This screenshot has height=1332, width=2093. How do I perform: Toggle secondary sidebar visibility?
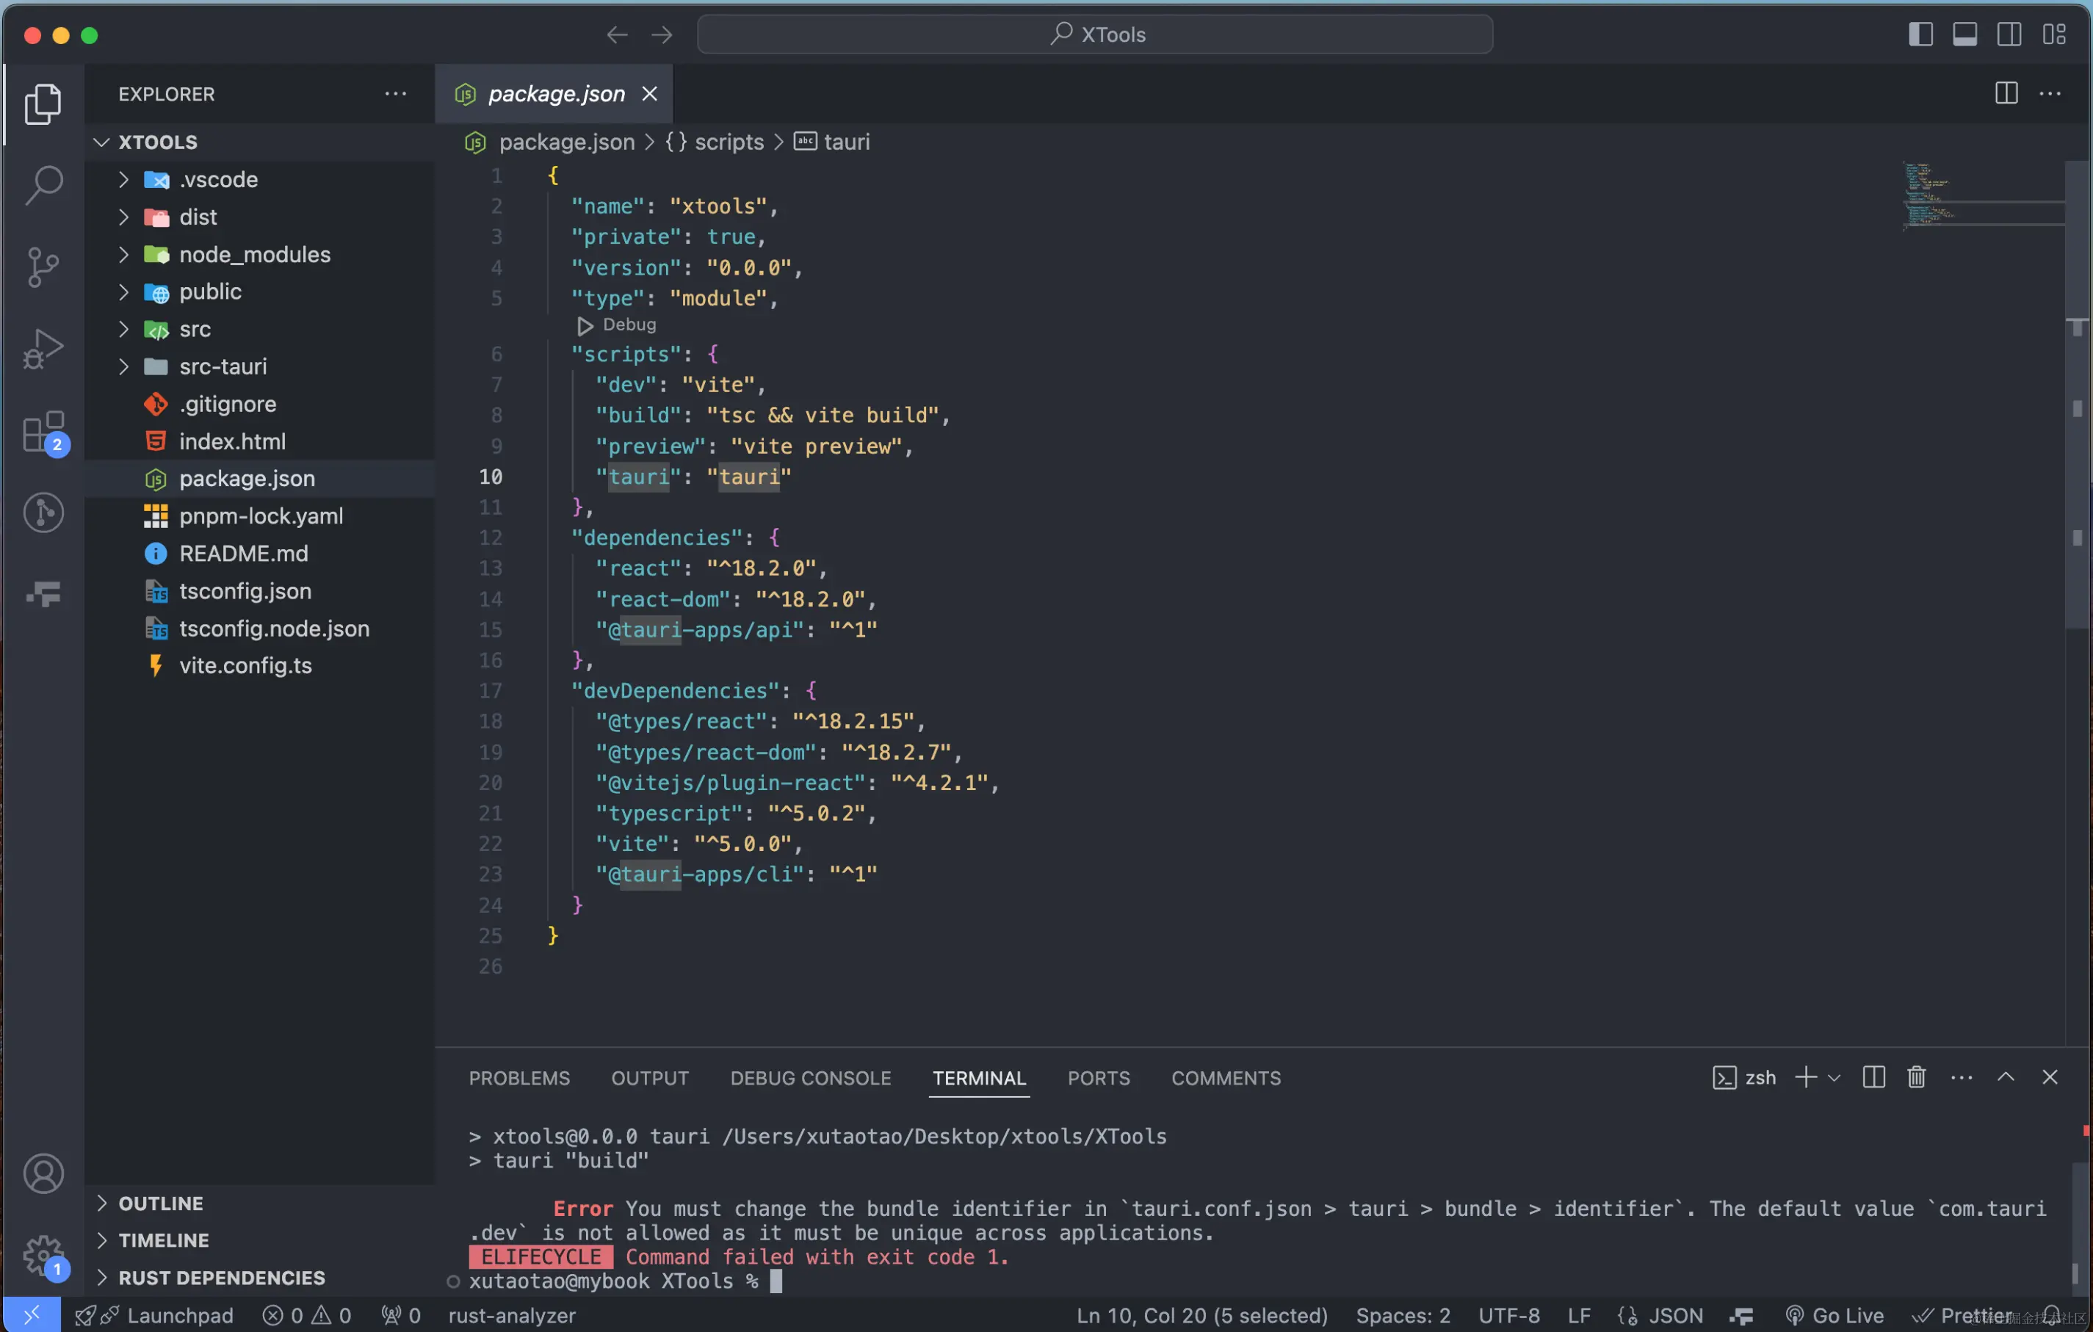(x=2009, y=35)
